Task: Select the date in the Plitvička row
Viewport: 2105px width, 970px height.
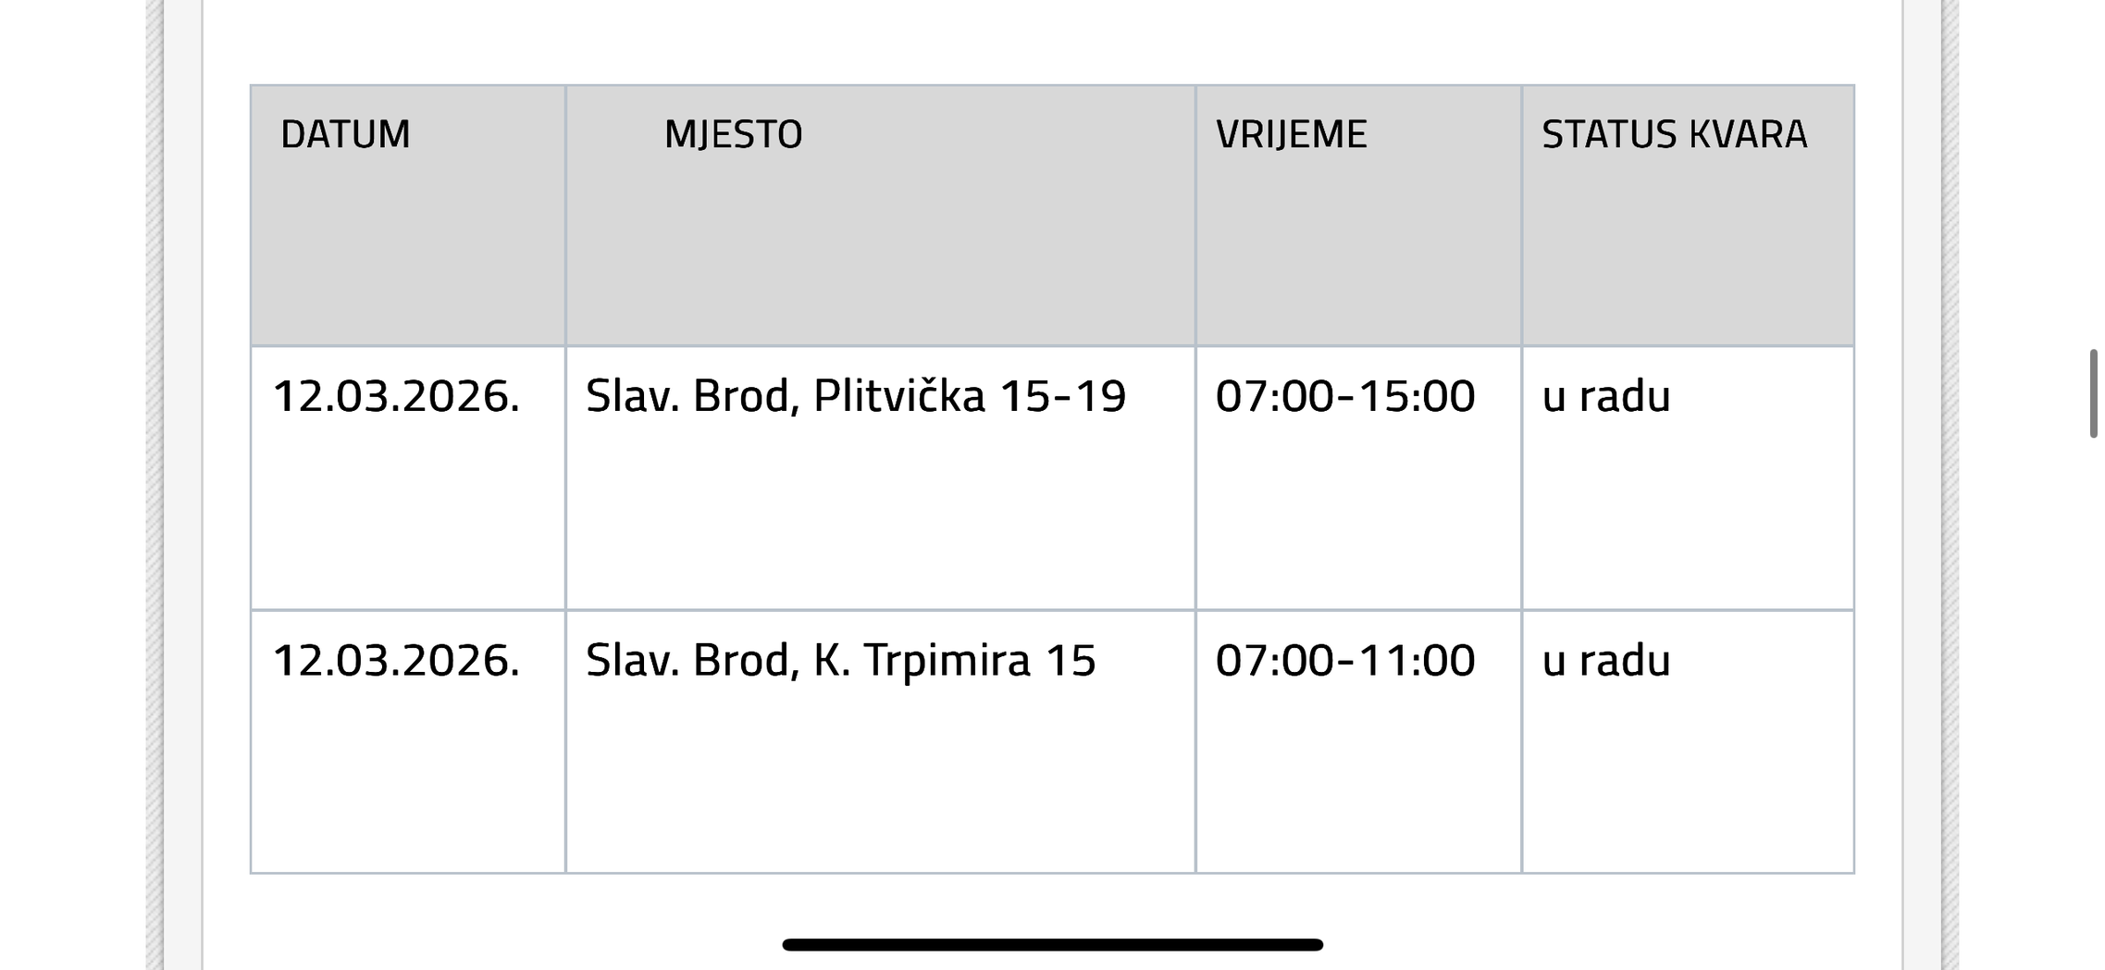Action: (x=396, y=396)
